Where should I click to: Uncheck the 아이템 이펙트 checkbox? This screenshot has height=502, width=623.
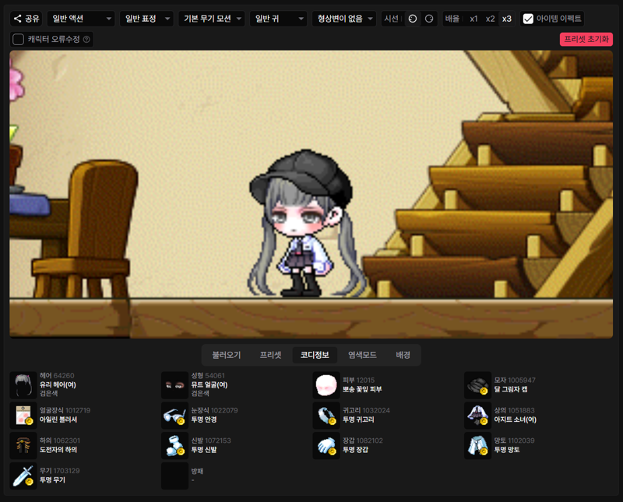click(x=528, y=19)
